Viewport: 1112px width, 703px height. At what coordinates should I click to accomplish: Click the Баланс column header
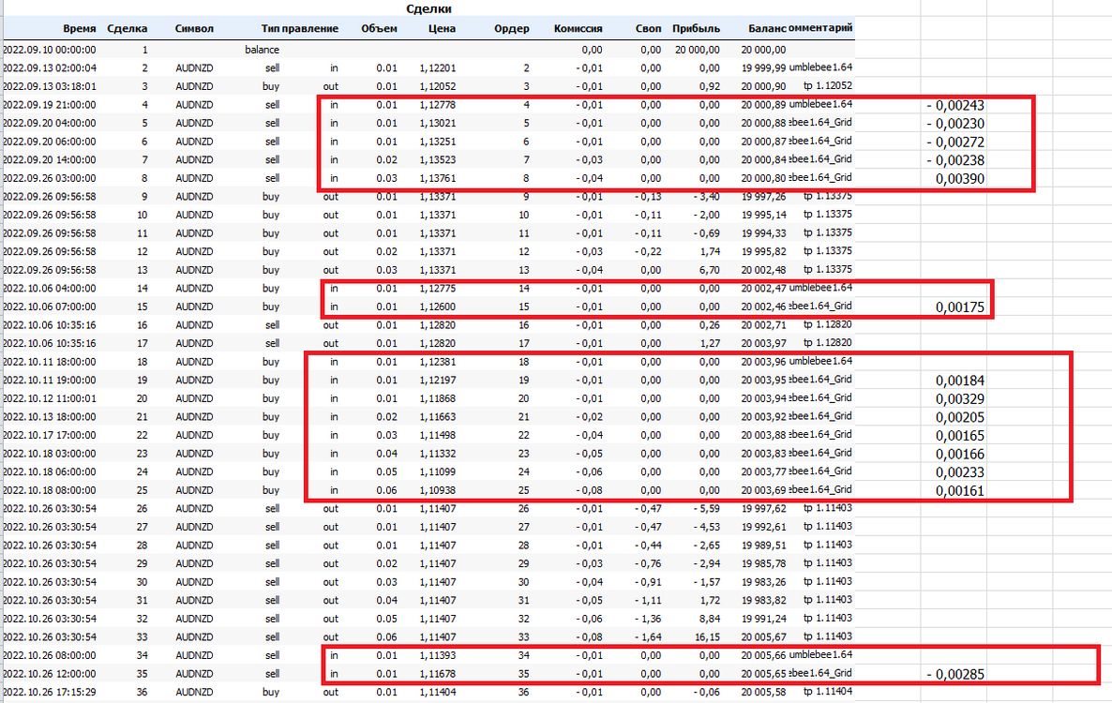click(x=767, y=28)
